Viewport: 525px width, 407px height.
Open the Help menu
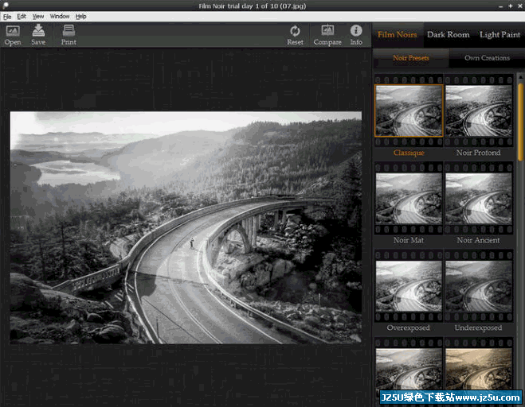coord(80,17)
